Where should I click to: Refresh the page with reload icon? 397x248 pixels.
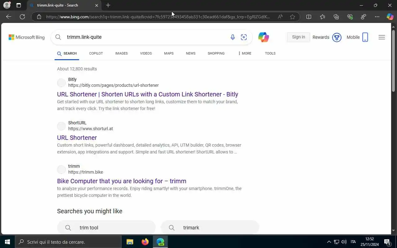pyautogui.click(x=22, y=17)
